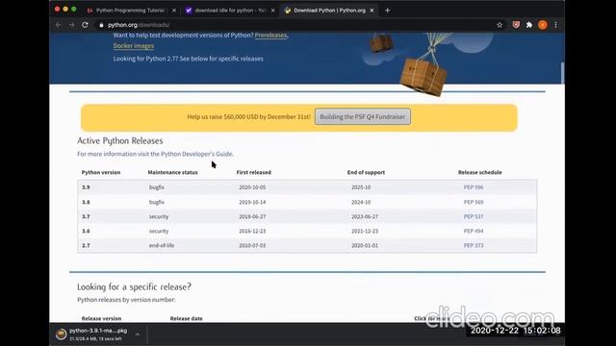
Task: Click version 3.7 in the table
Action: (86, 216)
